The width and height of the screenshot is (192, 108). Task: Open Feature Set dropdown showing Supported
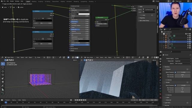(183, 61)
